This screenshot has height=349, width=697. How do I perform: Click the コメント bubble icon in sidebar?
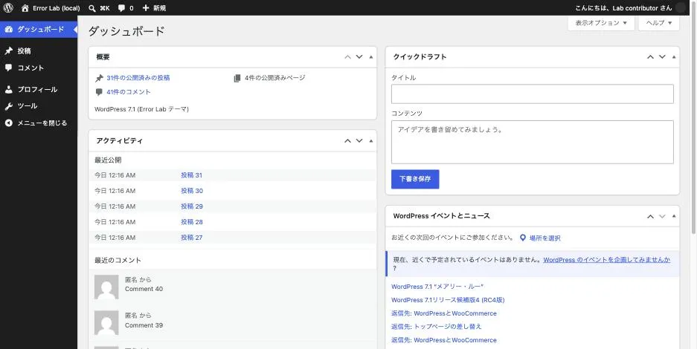[9, 68]
